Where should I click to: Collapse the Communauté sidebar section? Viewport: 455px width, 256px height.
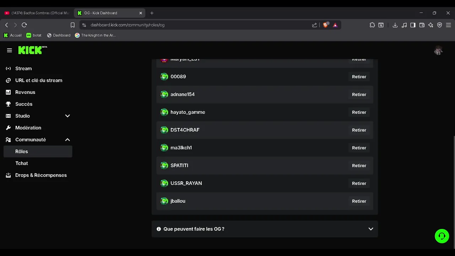pos(67,140)
